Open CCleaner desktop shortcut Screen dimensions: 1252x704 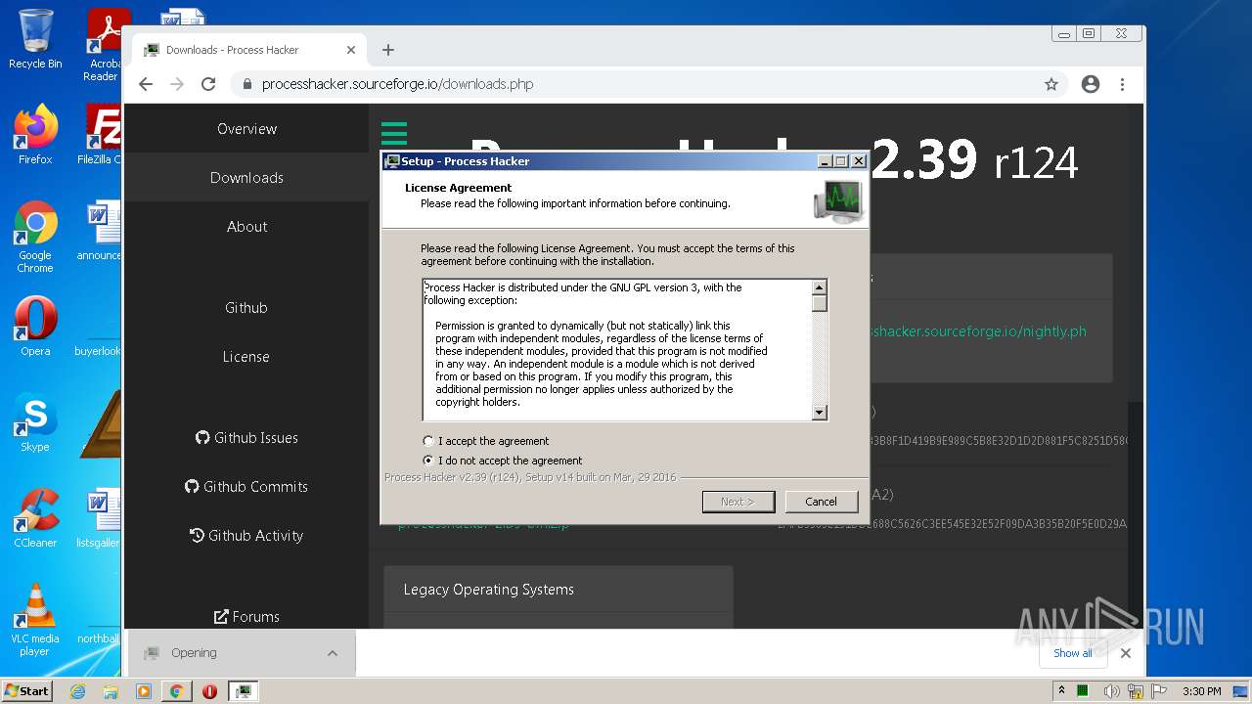pos(35,517)
